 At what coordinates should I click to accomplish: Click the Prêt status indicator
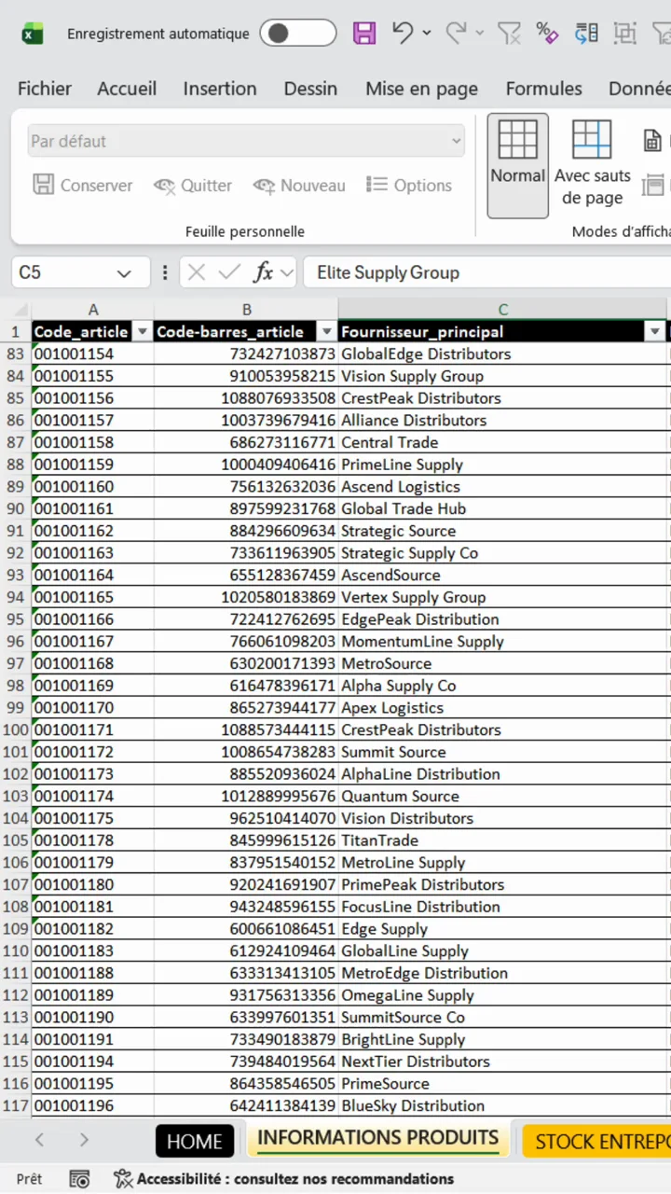[x=29, y=1179]
